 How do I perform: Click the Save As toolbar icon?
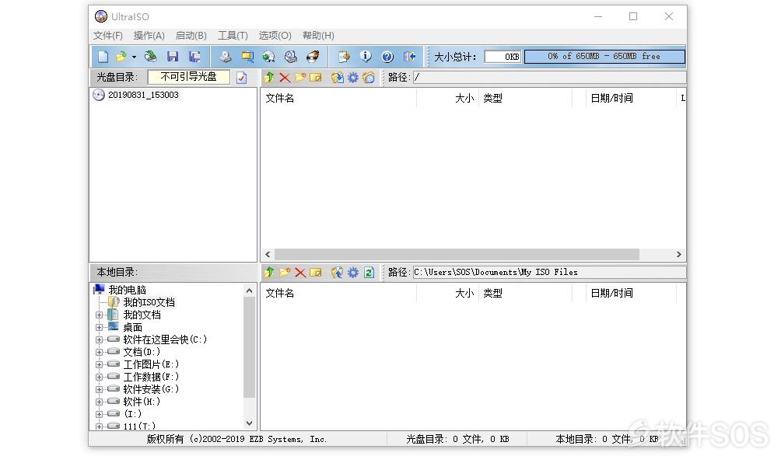click(x=194, y=57)
